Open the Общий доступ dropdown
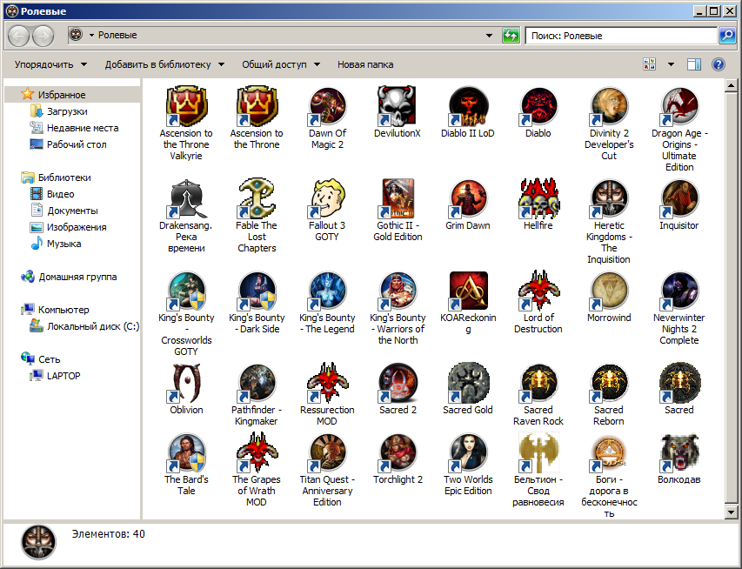Screen dimensions: 742x569 [281, 64]
